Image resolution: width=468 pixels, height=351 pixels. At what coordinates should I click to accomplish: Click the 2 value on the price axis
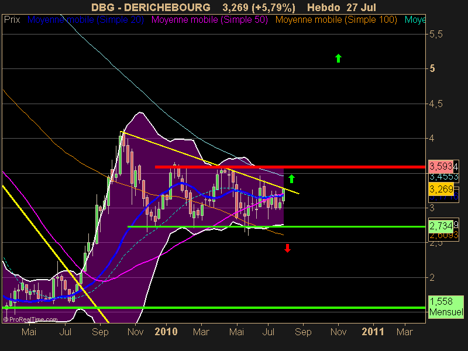(x=432, y=277)
